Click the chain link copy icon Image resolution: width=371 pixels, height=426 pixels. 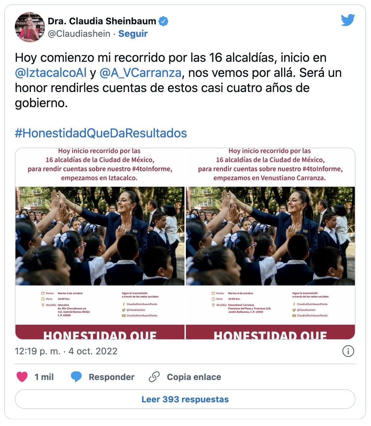coord(154,377)
